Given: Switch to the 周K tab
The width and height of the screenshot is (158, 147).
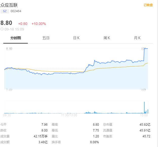Looking at the screenshot, I should click(107, 38).
